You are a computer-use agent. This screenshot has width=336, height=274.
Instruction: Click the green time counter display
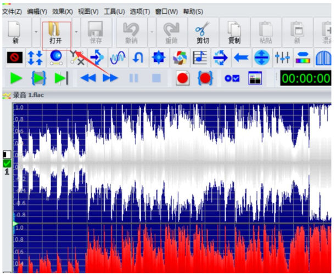(305, 78)
